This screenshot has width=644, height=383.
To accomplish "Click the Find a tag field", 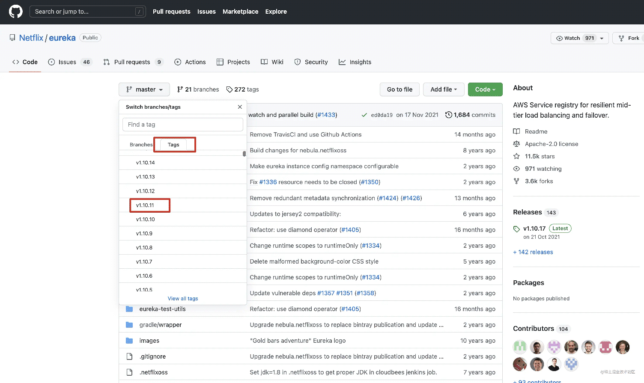I will pyautogui.click(x=183, y=125).
